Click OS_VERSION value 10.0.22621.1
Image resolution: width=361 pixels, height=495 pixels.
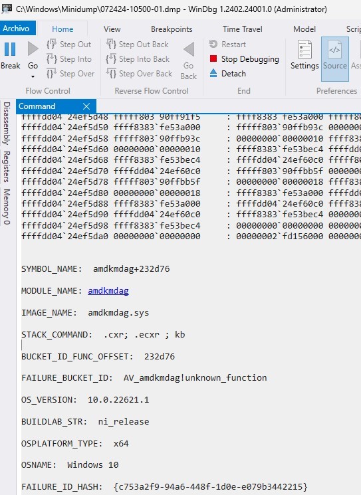pos(118,400)
